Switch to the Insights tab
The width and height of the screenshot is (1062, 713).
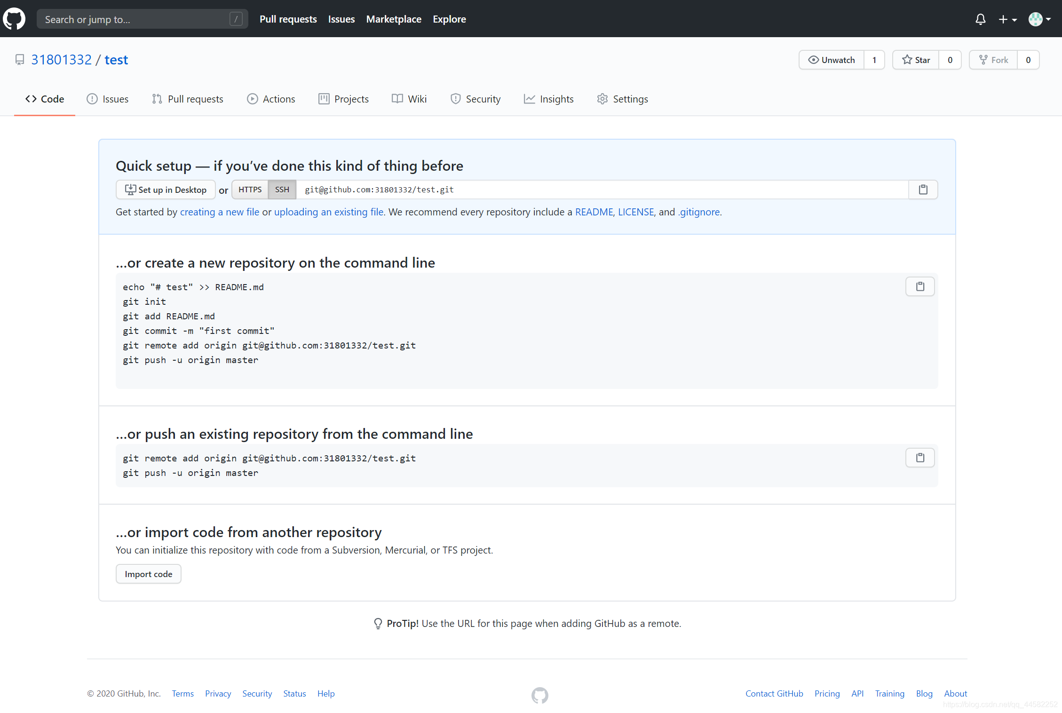pyautogui.click(x=548, y=99)
